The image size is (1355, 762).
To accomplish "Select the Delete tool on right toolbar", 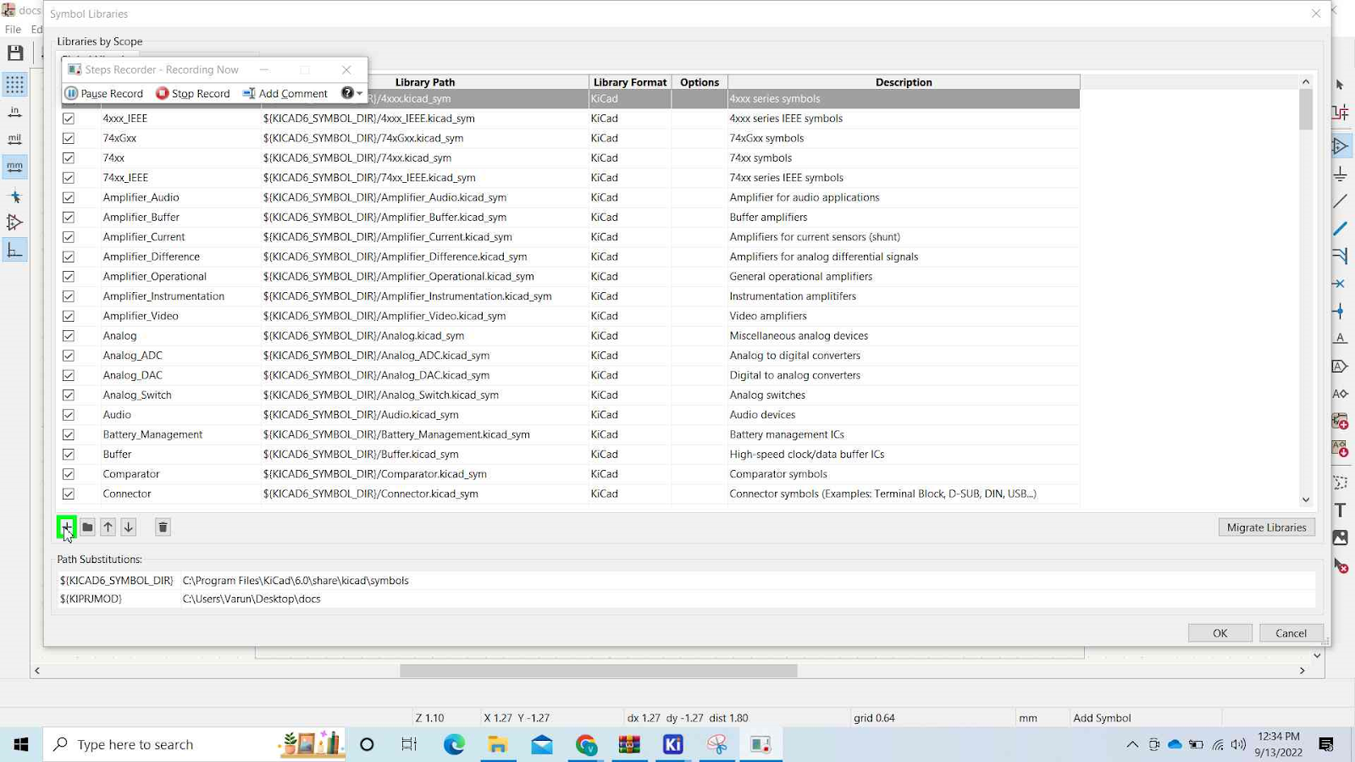I will (1340, 566).
